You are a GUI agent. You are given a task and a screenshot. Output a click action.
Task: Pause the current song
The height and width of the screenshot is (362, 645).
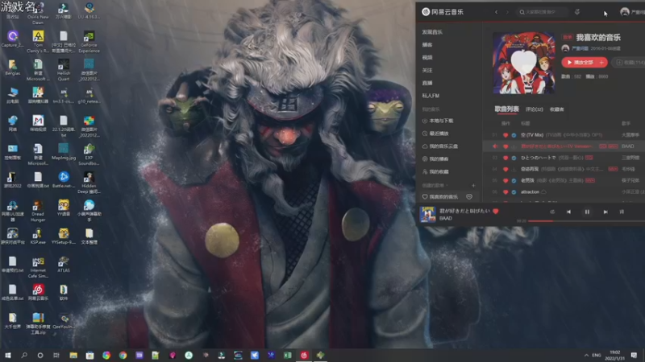(587, 212)
